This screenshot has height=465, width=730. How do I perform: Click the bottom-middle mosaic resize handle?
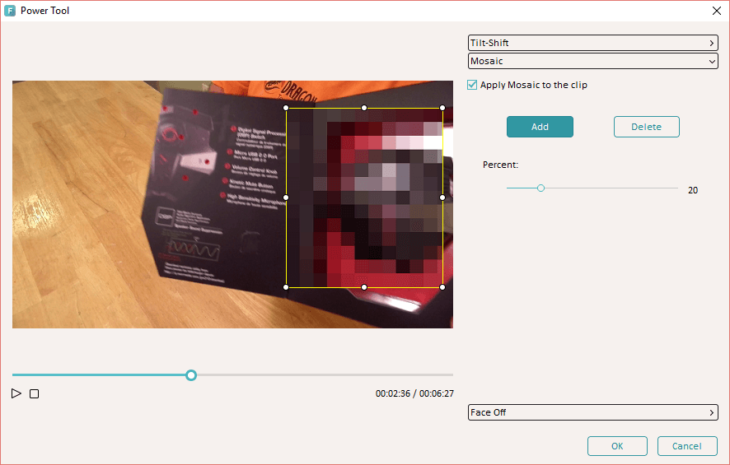pos(364,287)
